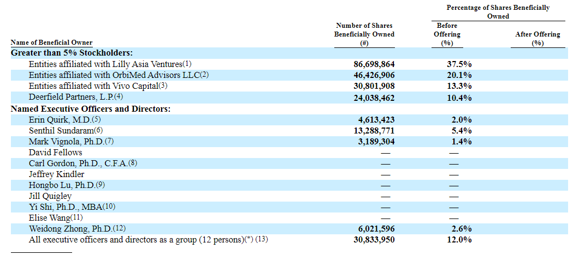Click footnote marker (13) in group row
The height and width of the screenshot is (255, 573).
pyautogui.click(x=262, y=240)
